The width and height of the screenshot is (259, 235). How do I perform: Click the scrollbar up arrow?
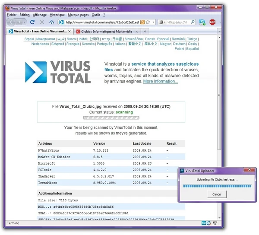pos(219,38)
